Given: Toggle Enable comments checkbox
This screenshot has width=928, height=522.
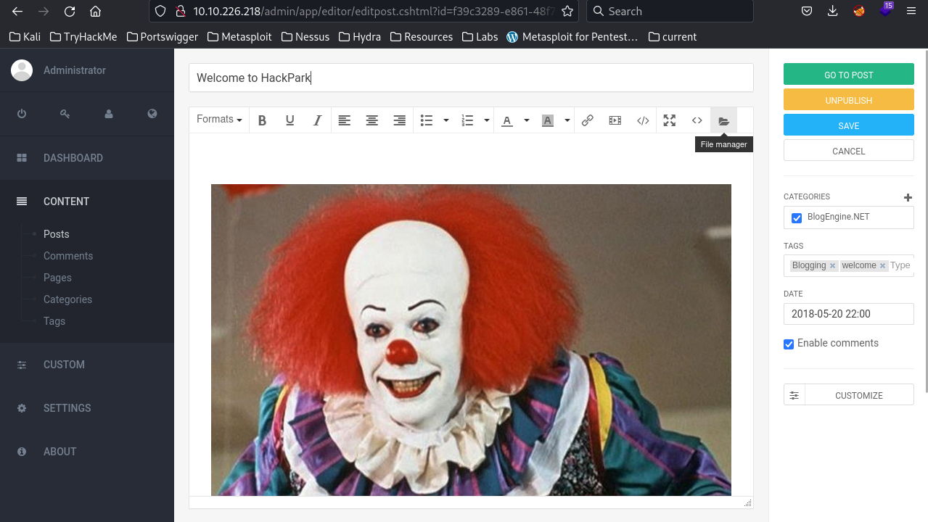Looking at the screenshot, I should 789,344.
